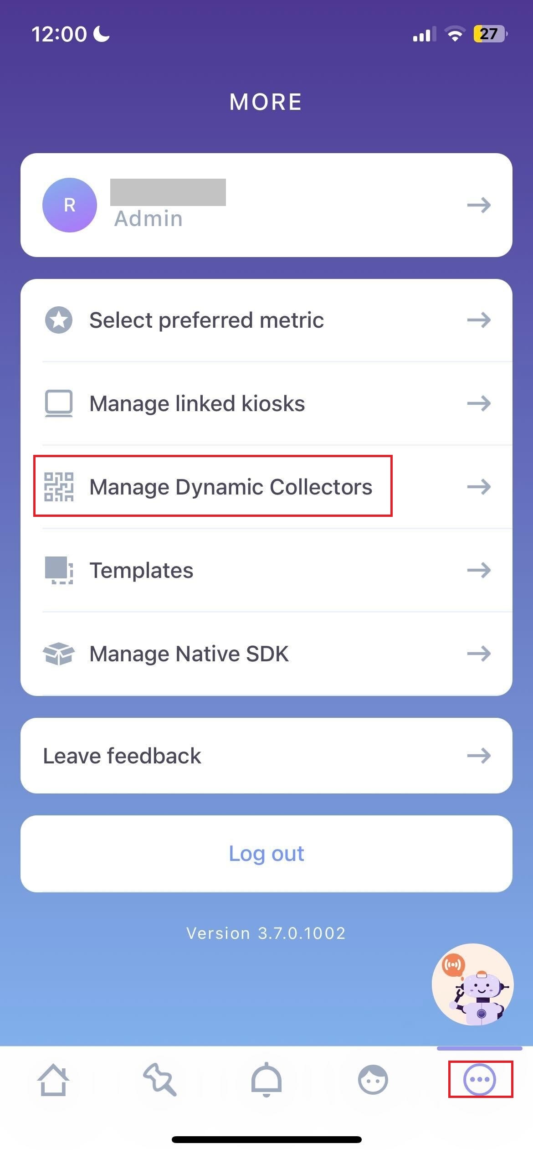The image size is (533, 1154).
Task: Switch to the face icon tab
Action: (x=373, y=1079)
